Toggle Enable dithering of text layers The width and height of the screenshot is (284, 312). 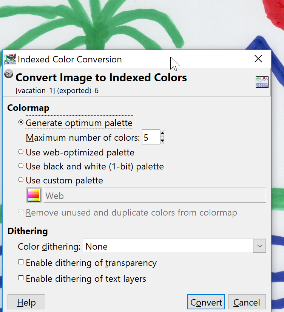click(x=21, y=278)
